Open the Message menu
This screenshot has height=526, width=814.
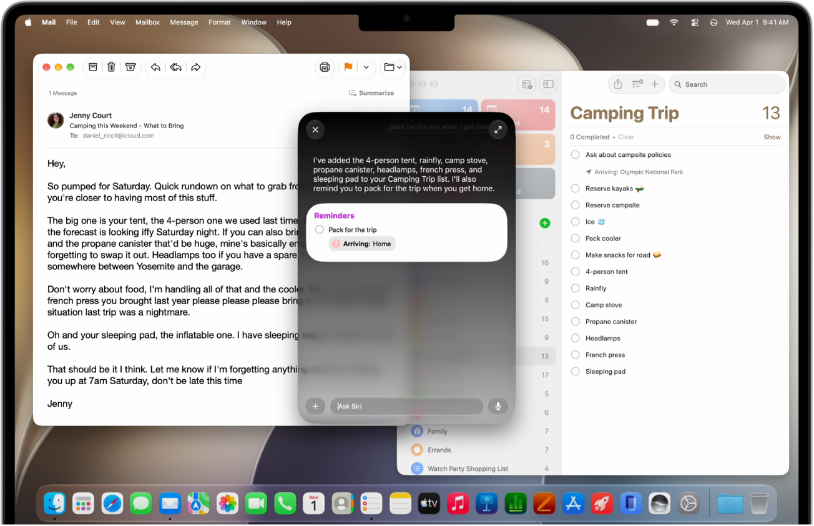(184, 22)
